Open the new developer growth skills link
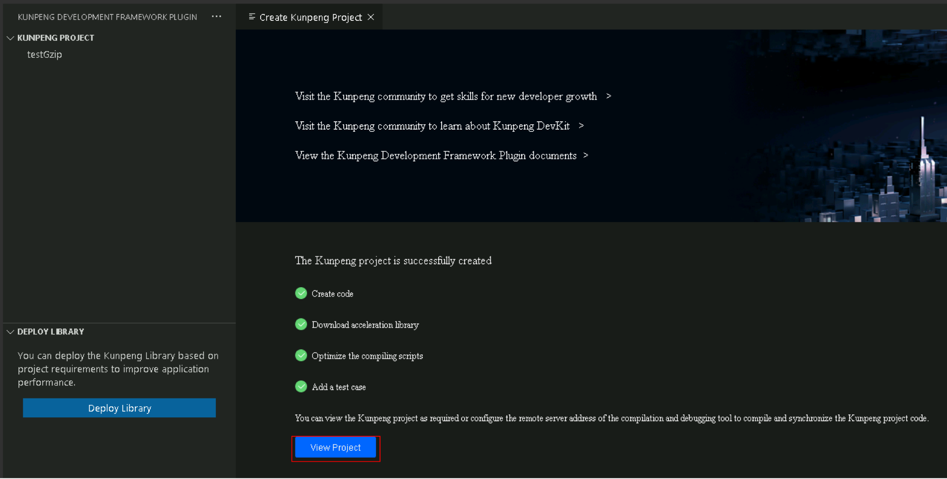The width and height of the screenshot is (947, 479). pos(446,96)
